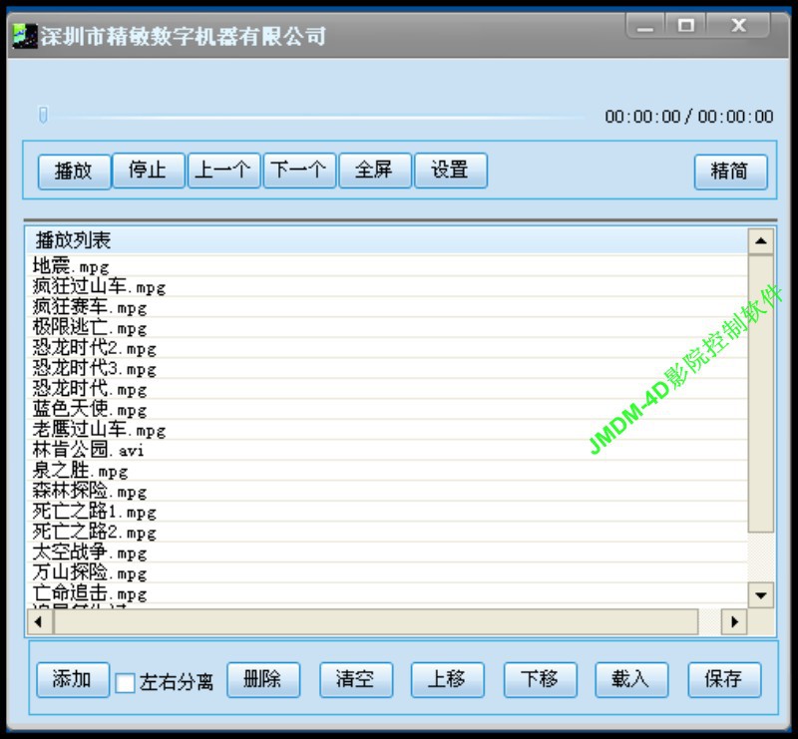Load a playlist with the 载入 button
798x739 pixels.
pyautogui.click(x=630, y=680)
